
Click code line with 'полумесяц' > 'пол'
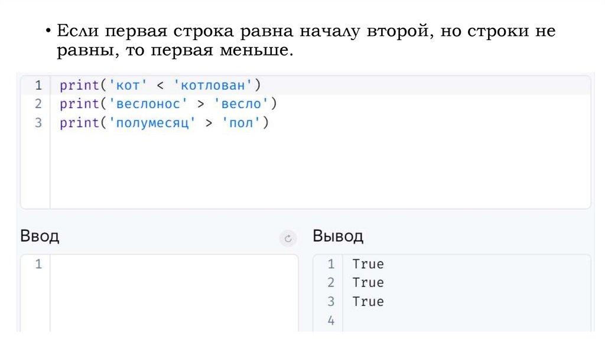pyautogui.click(x=164, y=123)
